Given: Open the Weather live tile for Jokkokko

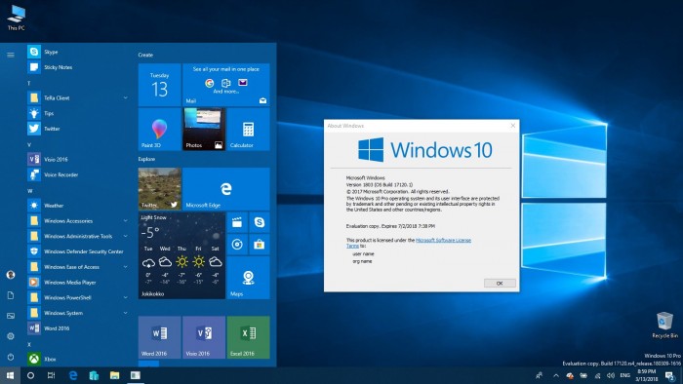Looking at the screenshot, I should tap(181, 255).
